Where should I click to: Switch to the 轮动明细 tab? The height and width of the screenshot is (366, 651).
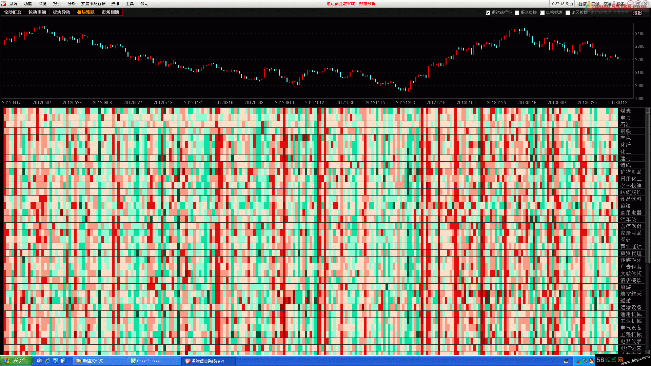click(37, 12)
